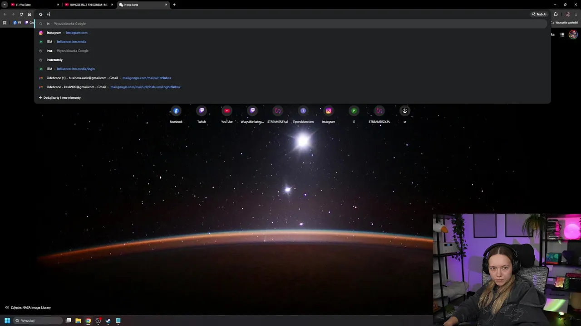Open File Explorer from the taskbar
Screen dimensions: 581x326
point(78,321)
